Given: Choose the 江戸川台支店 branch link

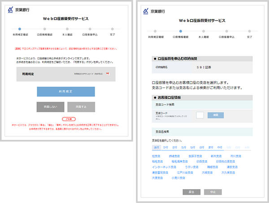Looking at the screenshot, I should [x=185, y=173].
